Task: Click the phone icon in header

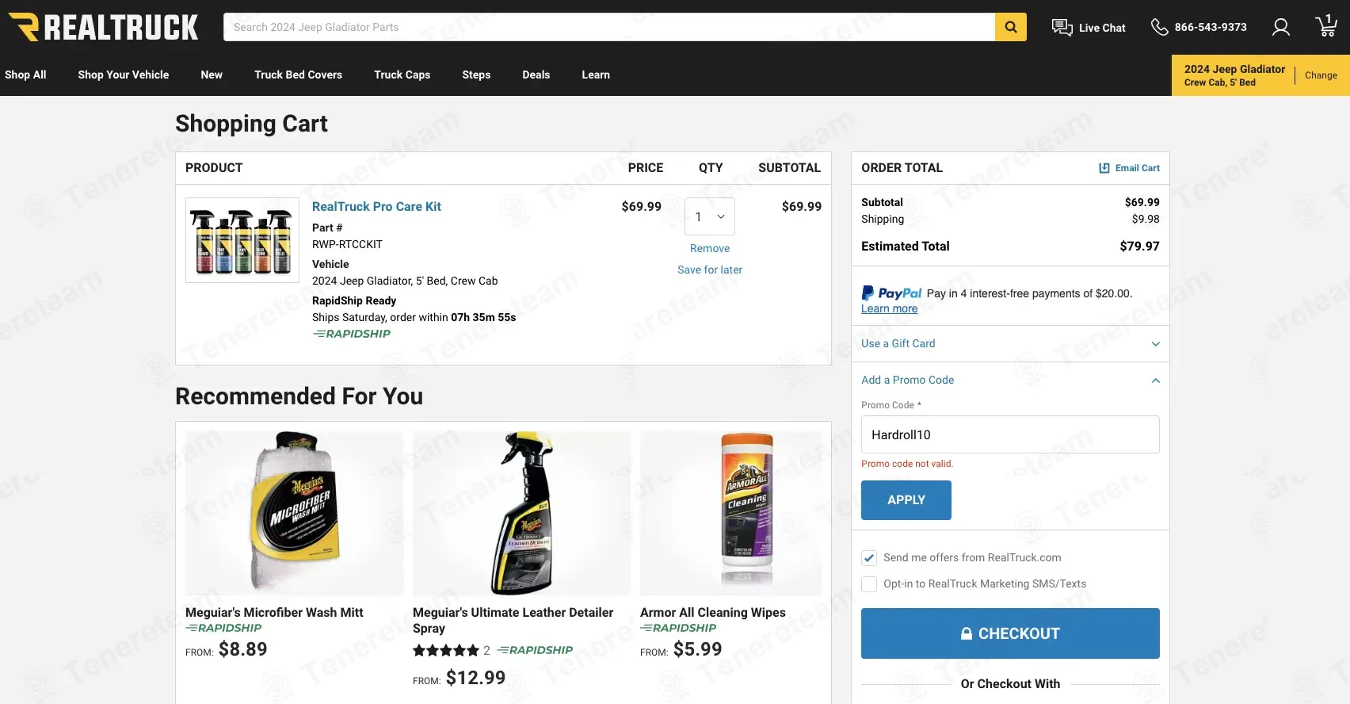Action: [1159, 28]
